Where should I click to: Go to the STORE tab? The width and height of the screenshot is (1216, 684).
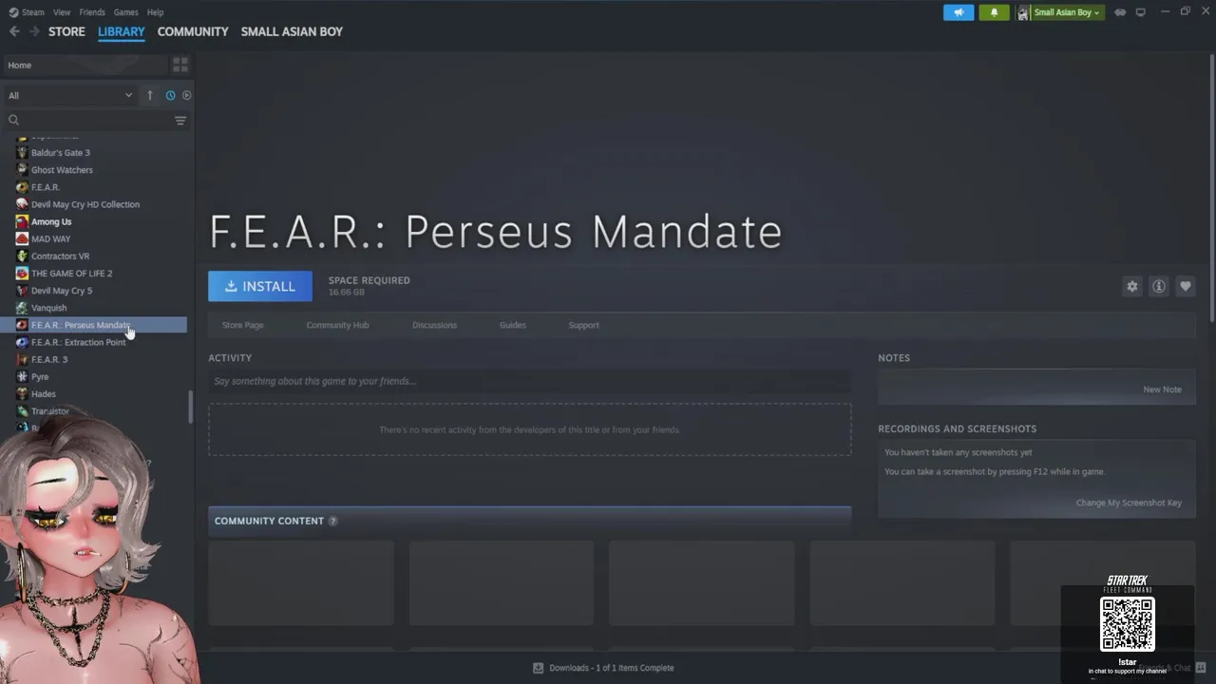click(x=66, y=31)
